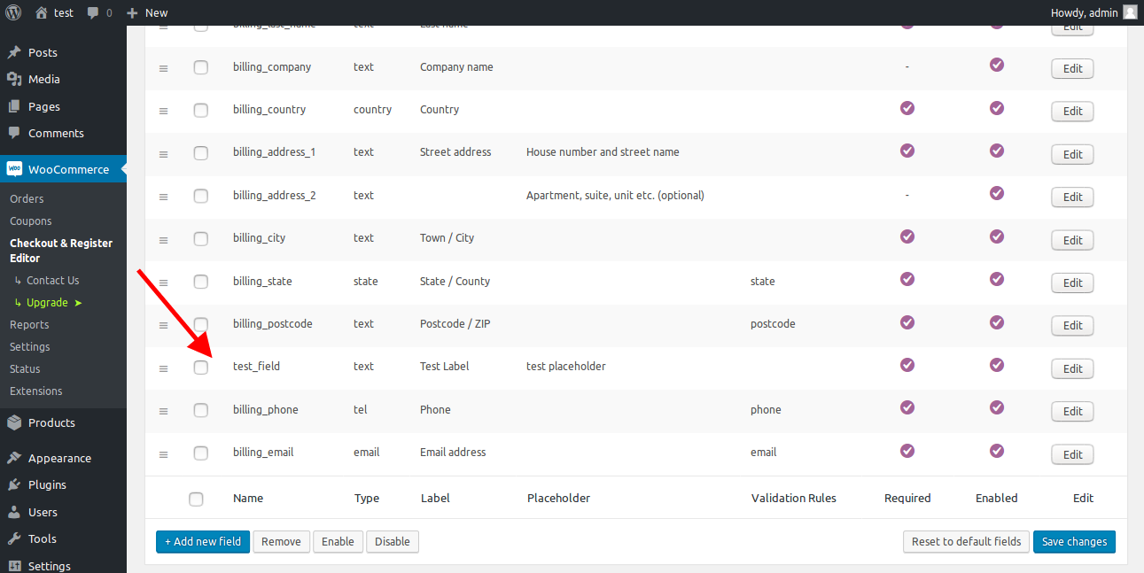Open the WordPress logo menu
1144x573 pixels.
(13, 12)
